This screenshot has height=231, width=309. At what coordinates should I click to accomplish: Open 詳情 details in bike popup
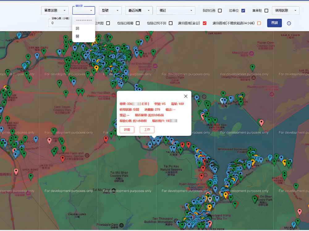(x=127, y=130)
